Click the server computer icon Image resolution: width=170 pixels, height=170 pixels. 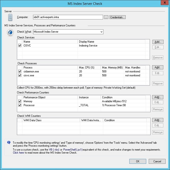[10, 17]
